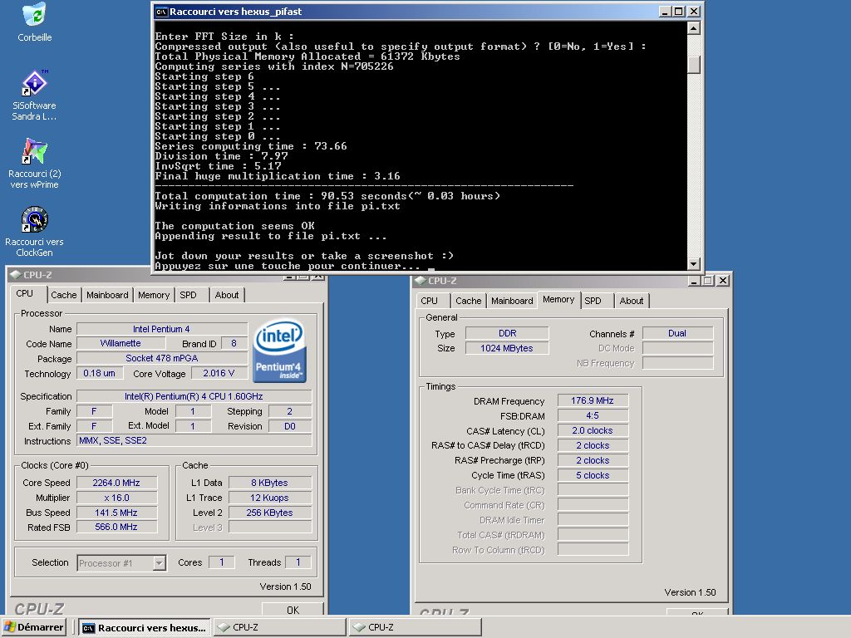Click the Rated FSB 566.0 MHz value
This screenshot has width=851, height=638.
(x=116, y=527)
